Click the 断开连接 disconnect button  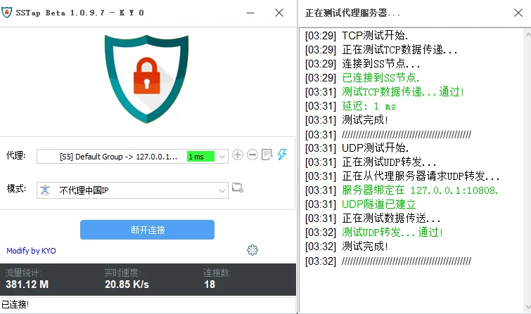(147, 230)
